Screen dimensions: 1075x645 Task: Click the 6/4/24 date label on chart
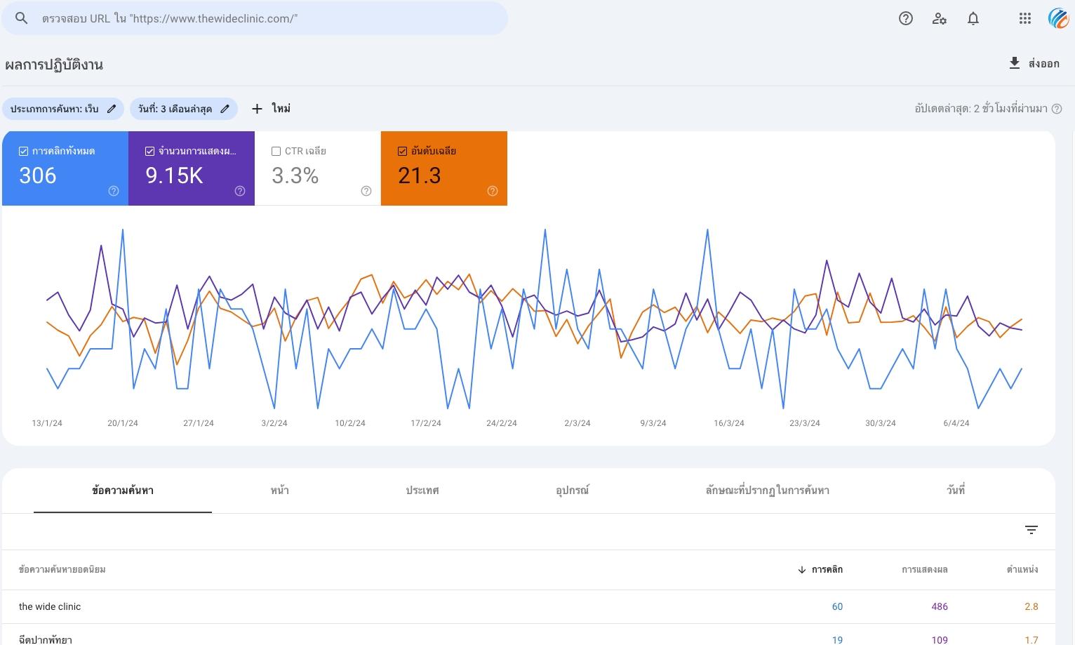click(956, 423)
